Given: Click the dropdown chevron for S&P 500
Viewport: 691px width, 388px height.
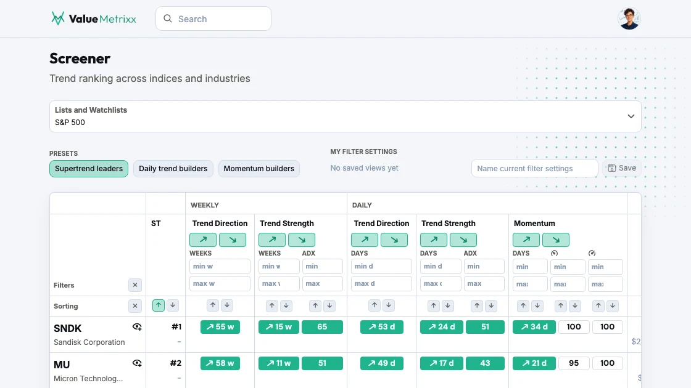Looking at the screenshot, I should tap(631, 116).
